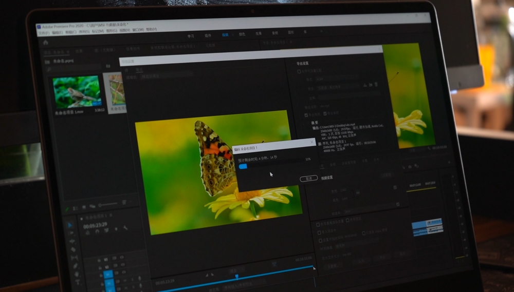Toggle the lowest visible timeline video track eye
Screen dimensions: 514x292
point(123,272)
